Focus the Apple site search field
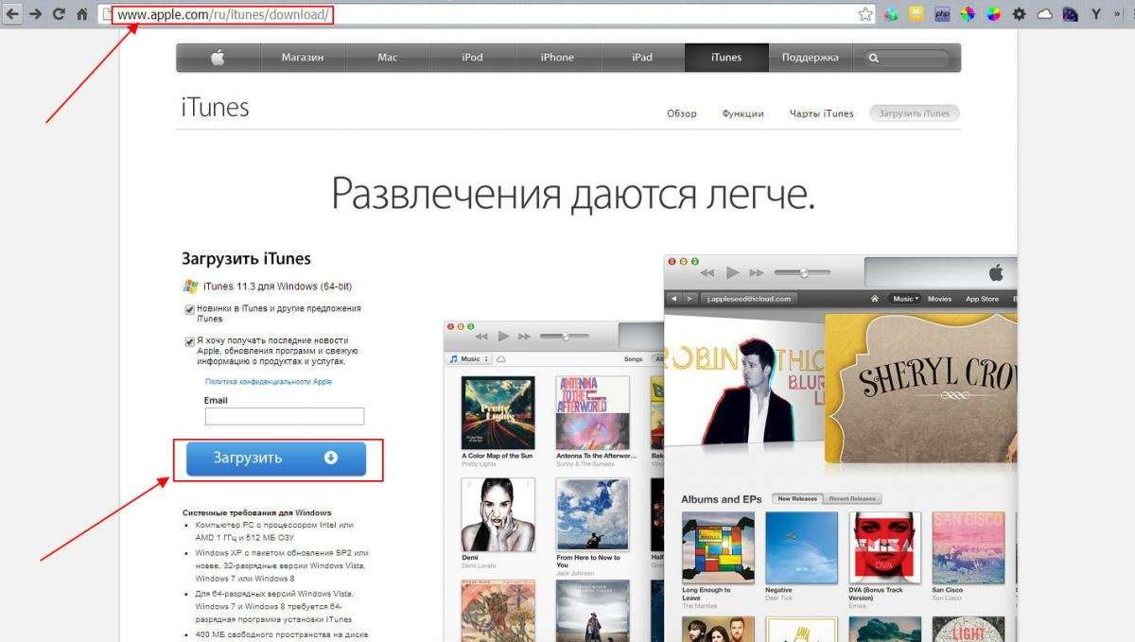Screen dimensions: 1135x642 (x=908, y=58)
